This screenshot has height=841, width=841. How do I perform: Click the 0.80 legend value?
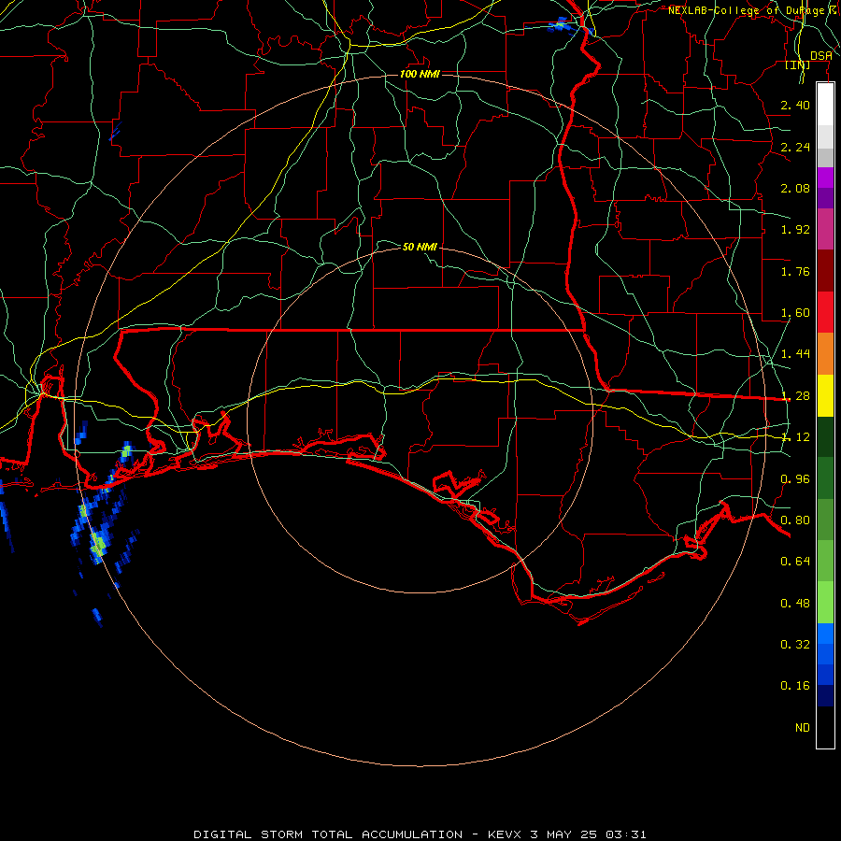coord(795,520)
